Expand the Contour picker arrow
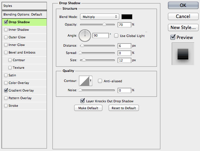 point(91,81)
